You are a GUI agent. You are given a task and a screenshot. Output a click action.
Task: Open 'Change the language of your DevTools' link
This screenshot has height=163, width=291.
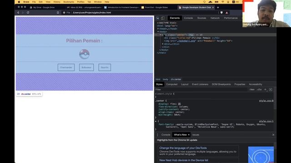183,148
